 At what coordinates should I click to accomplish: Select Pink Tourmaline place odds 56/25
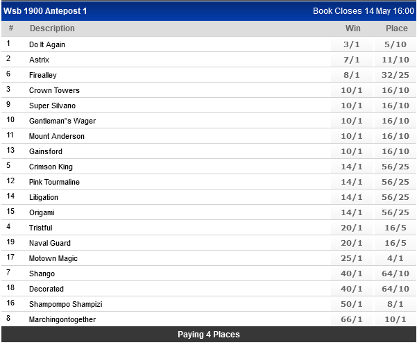click(x=396, y=182)
